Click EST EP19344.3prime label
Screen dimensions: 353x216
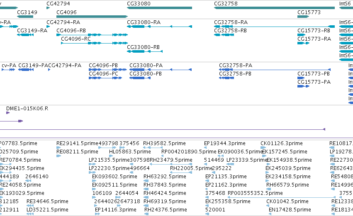point(225,143)
